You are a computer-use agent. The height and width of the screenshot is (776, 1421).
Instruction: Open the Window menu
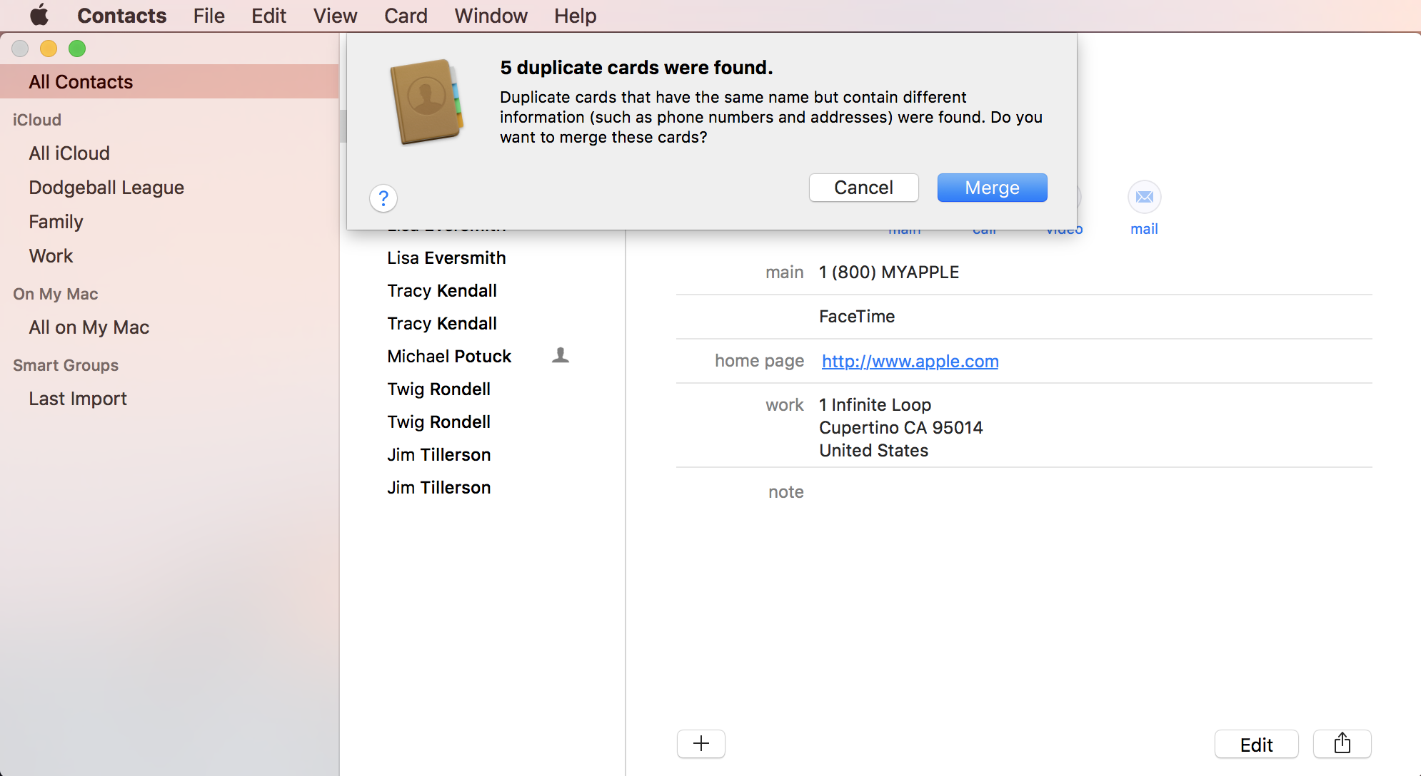(490, 15)
